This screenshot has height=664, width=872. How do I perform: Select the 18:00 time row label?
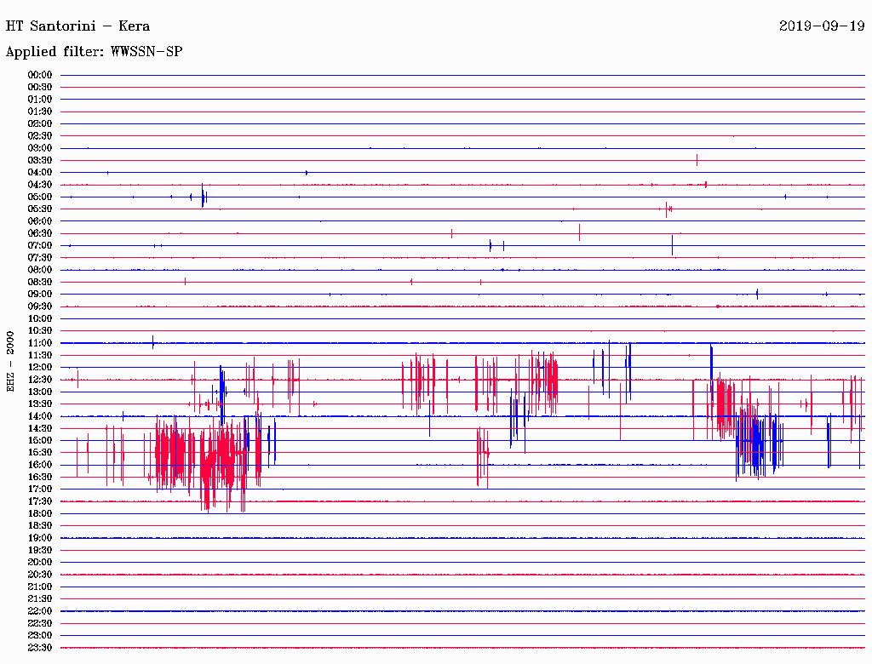coord(40,513)
